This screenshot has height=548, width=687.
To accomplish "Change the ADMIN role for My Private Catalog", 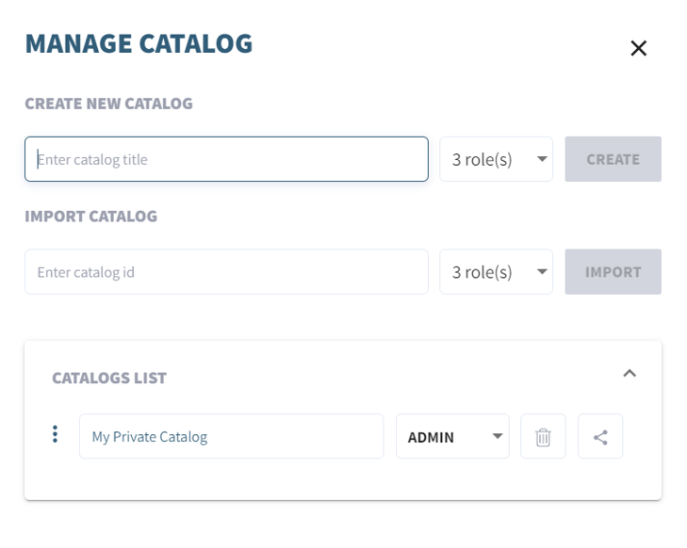I will tap(452, 436).
